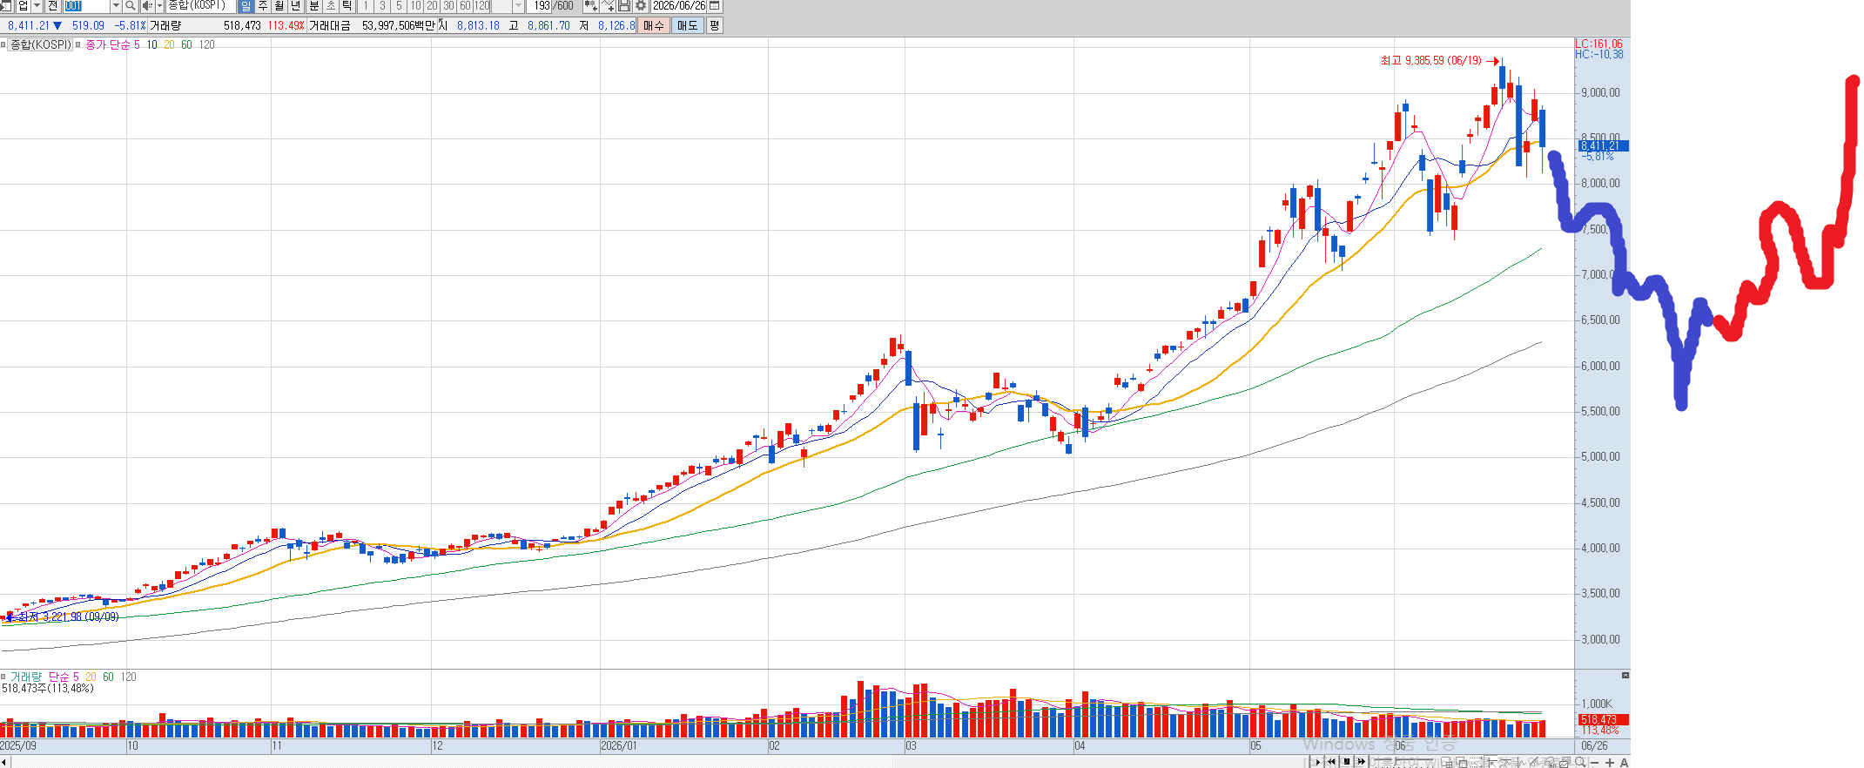Image resolution: width=1864 pixels, height=768 pixels.
Task: Choose interval 120 in toolbar
Action: (x=482, y=6)
